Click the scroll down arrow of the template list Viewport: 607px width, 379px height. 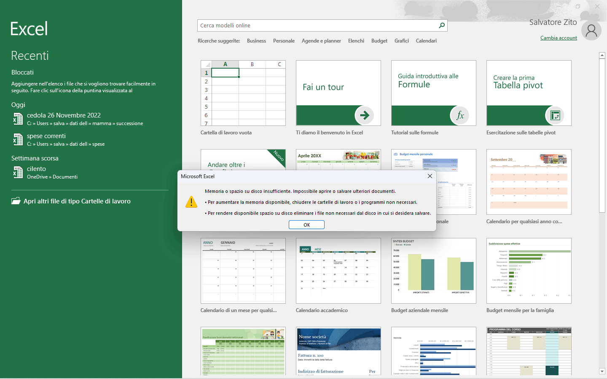coord(602,371)
